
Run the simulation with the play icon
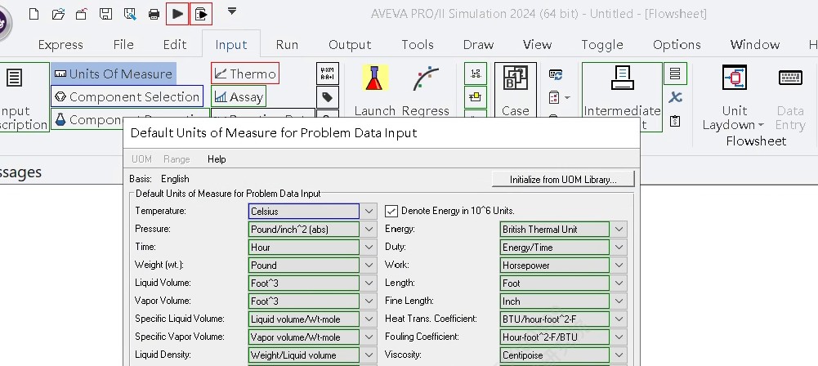(x=177, y=14)
